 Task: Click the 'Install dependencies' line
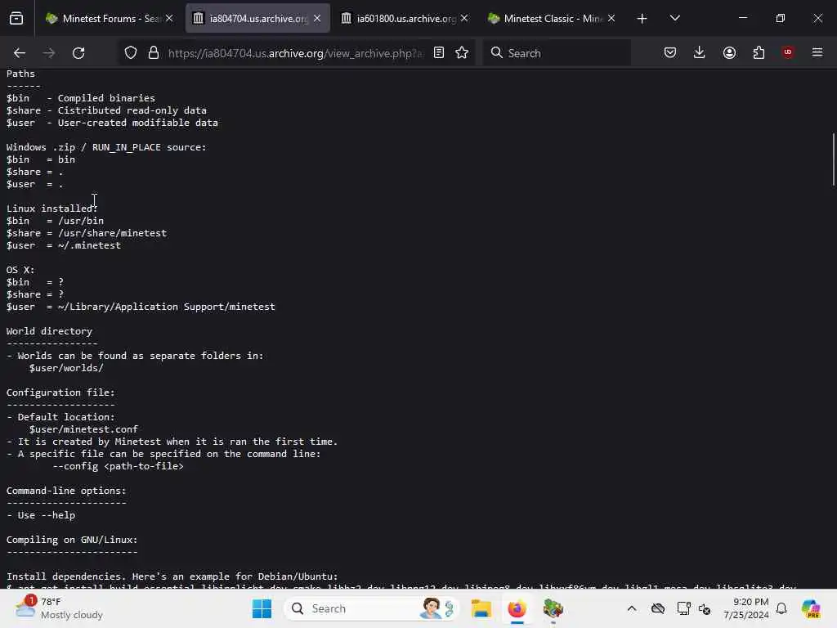click(172, 576)
